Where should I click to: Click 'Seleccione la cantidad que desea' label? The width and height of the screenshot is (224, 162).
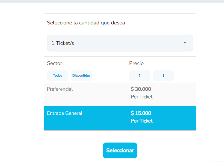coord(86,23)
